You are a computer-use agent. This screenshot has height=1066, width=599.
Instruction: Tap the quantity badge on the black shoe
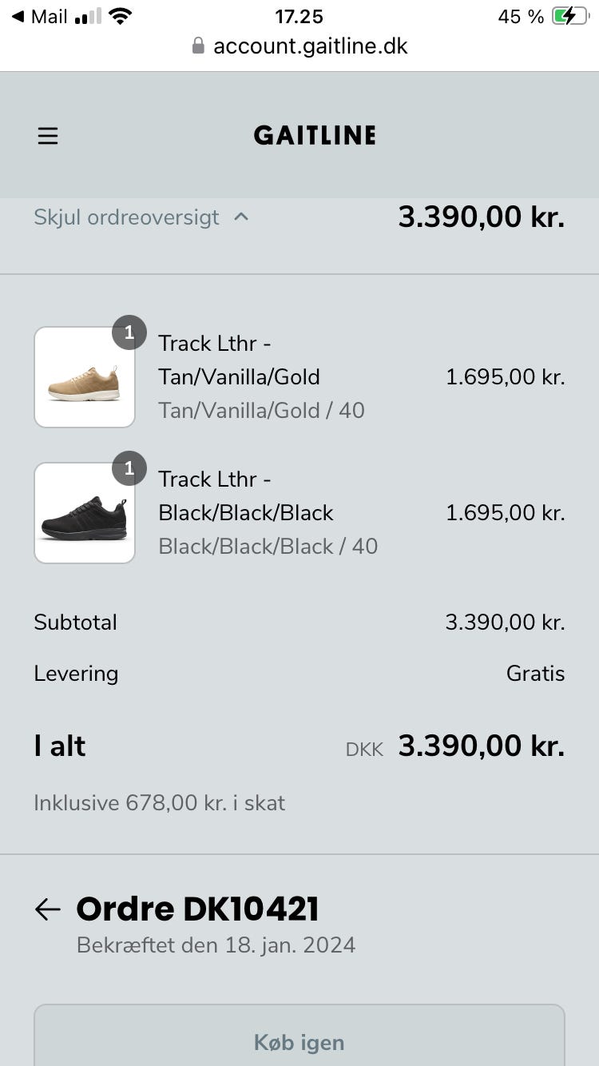tap(129, 468)
